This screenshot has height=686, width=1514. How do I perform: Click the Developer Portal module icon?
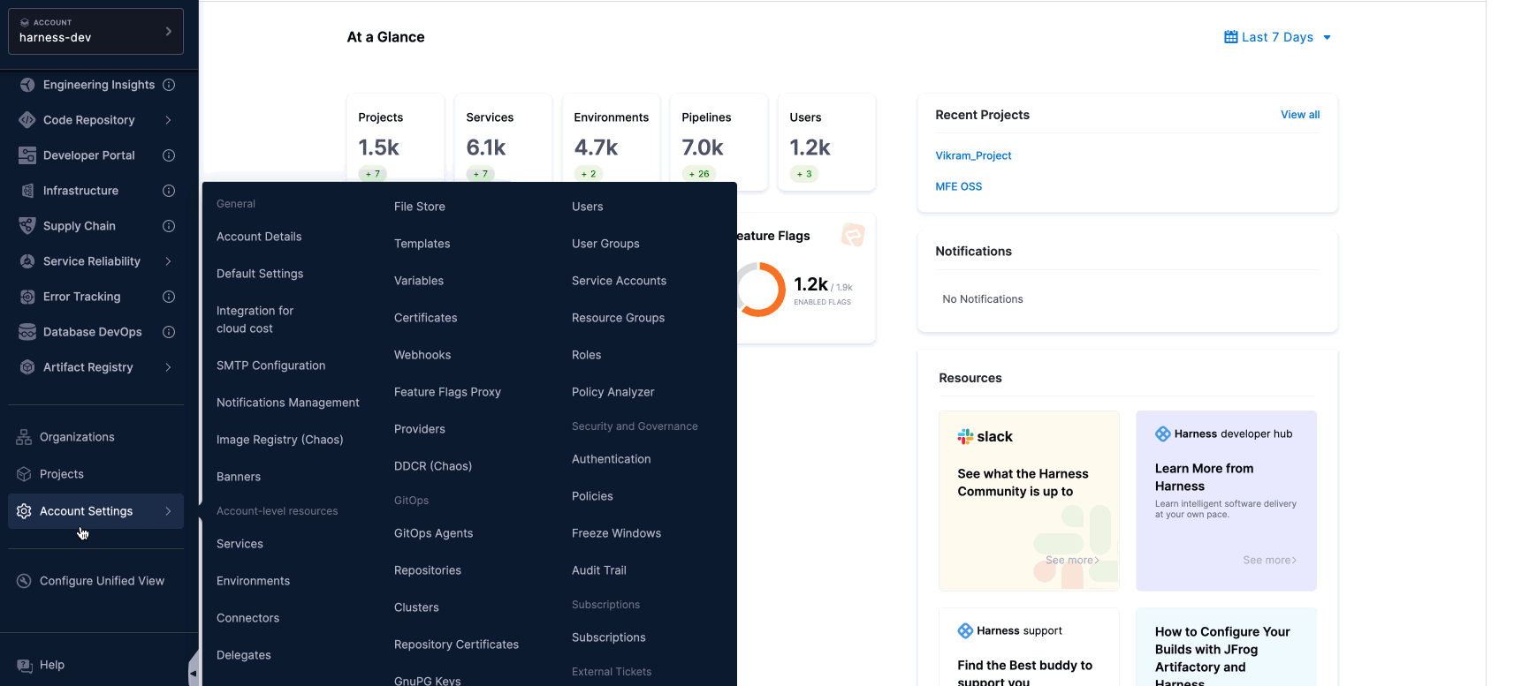(x=27, y=155)
